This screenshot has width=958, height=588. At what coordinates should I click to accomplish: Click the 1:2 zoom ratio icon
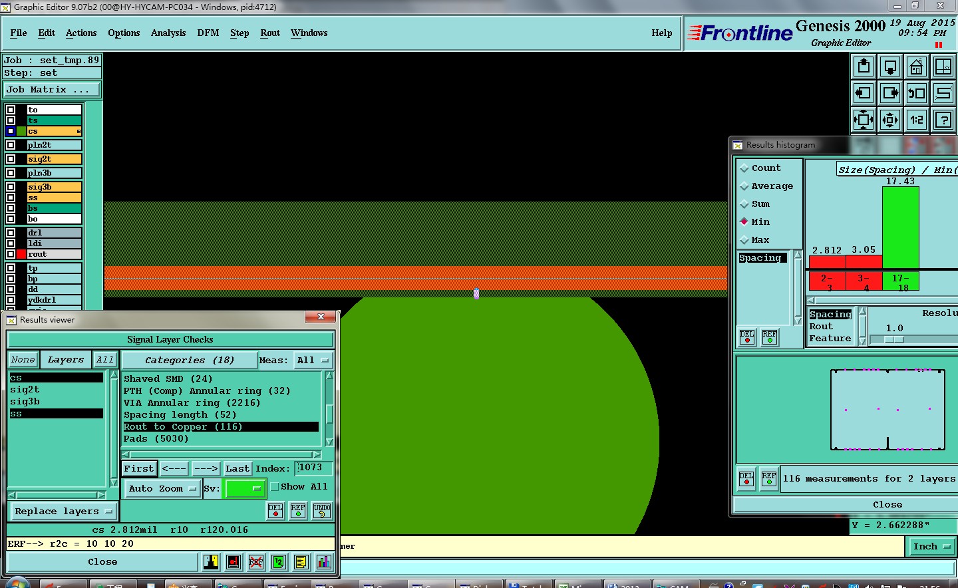pyautogui.click(x=917, y=120)
